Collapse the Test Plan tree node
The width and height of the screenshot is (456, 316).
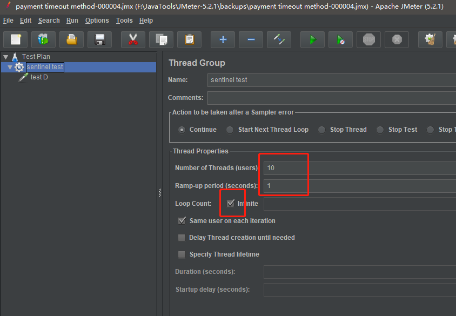click(x=6, y=57)
